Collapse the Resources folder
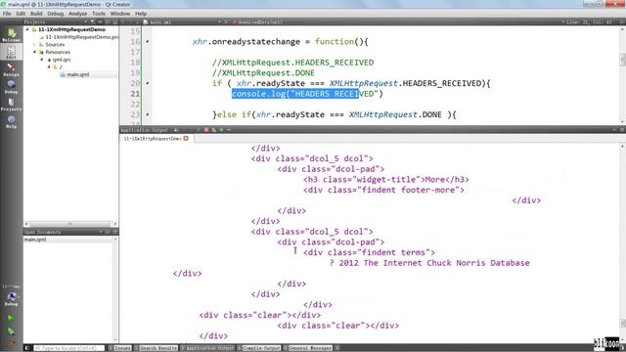Screen dimensions: 626x352 tap(35, 52)
